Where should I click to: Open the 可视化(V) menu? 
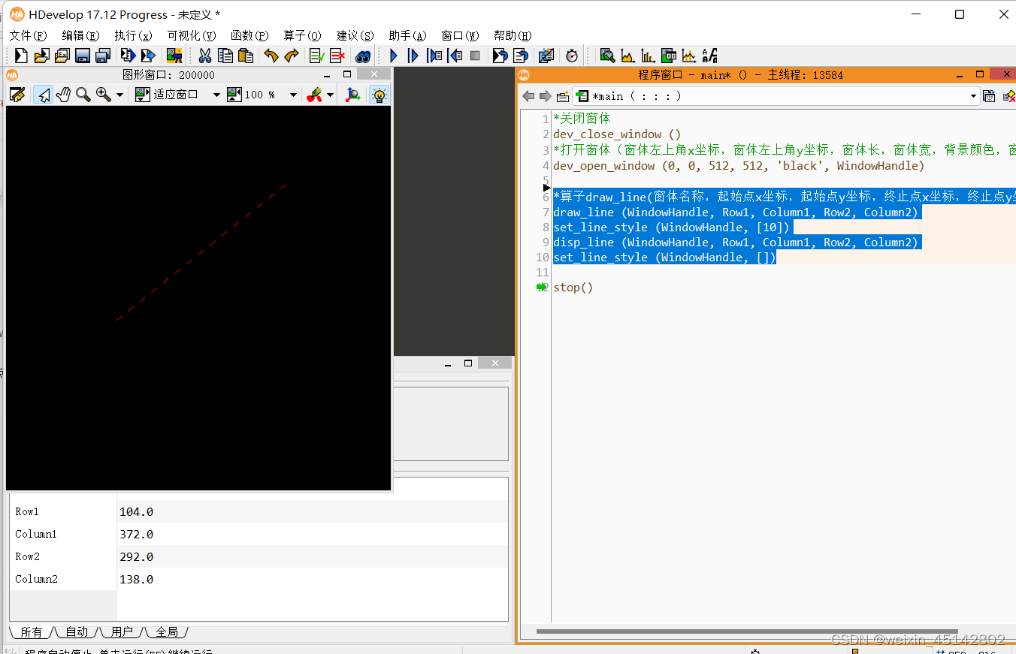point(191,35)
